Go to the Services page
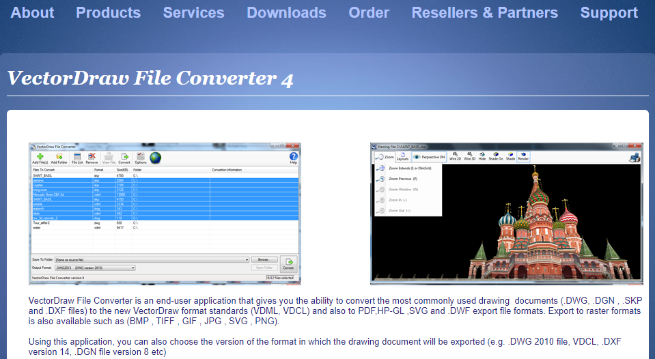The width and height of the screenshot is (655, 359). click(193, 12)
